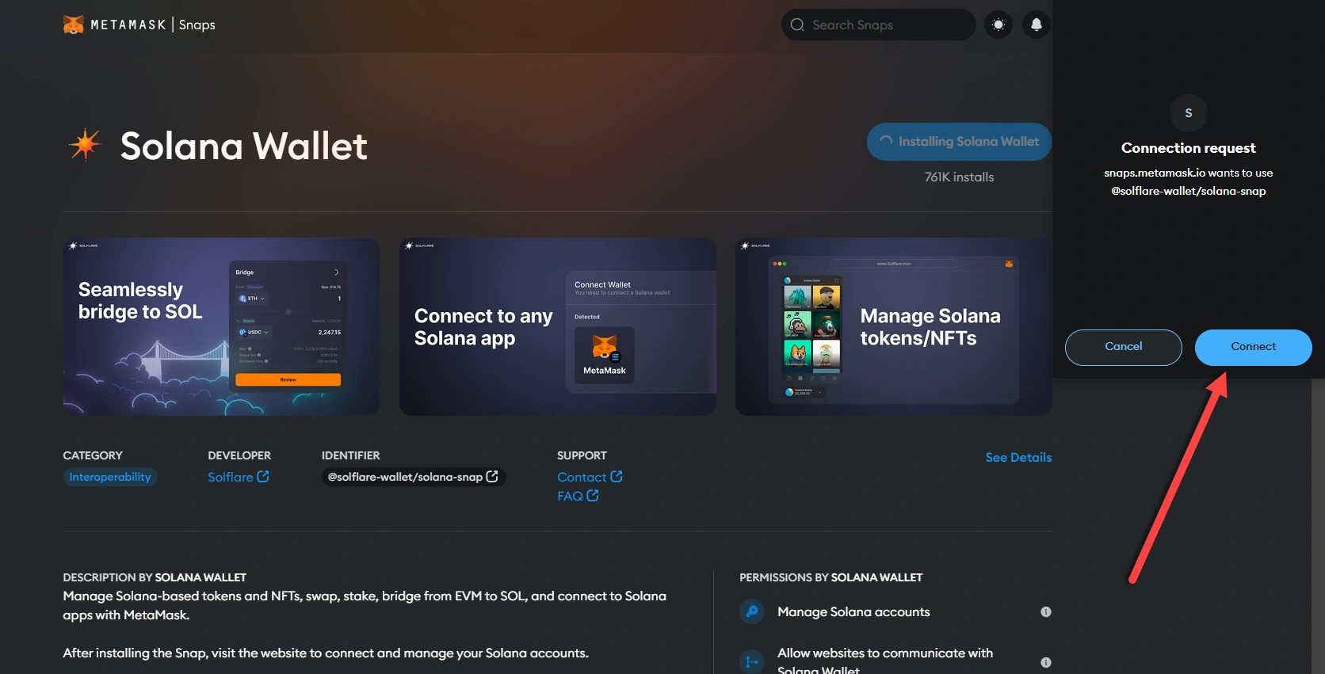Click the MetaMask fox logo
The width and height of the screenshot is (1325, 674).
(x=74, y=25)
